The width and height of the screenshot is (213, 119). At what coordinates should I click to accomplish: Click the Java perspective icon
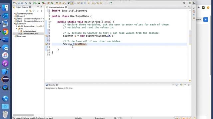click(194, 3)
